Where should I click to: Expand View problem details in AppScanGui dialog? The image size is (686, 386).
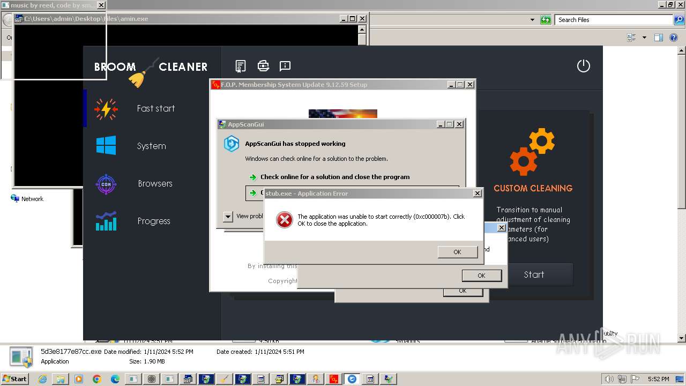tap(228, 217)
